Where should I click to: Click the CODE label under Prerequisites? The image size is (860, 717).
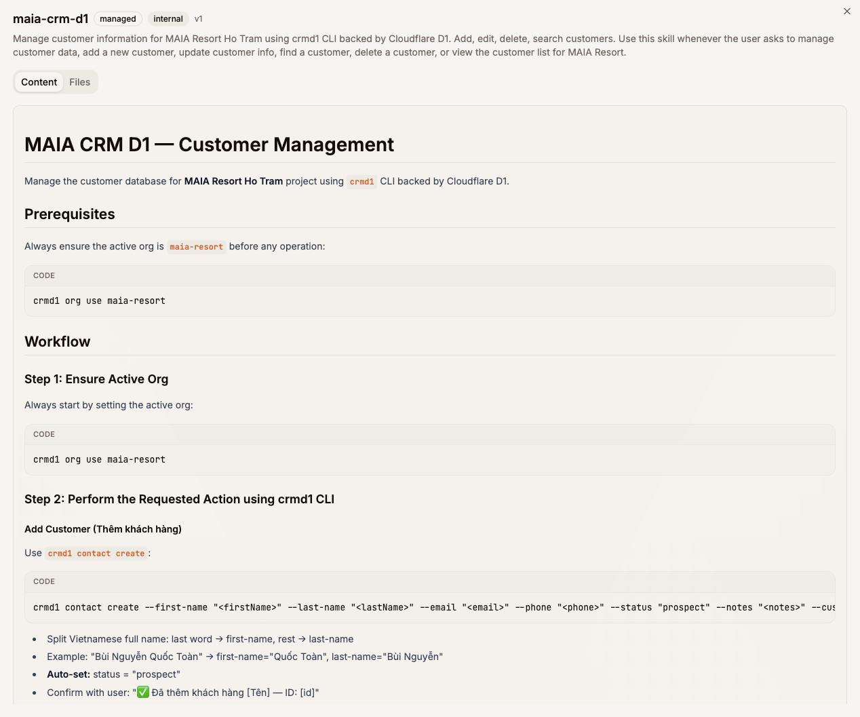[44, 275]
